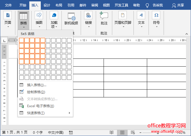Switch to the 引用 (References) tab

(x=71, y=5)
